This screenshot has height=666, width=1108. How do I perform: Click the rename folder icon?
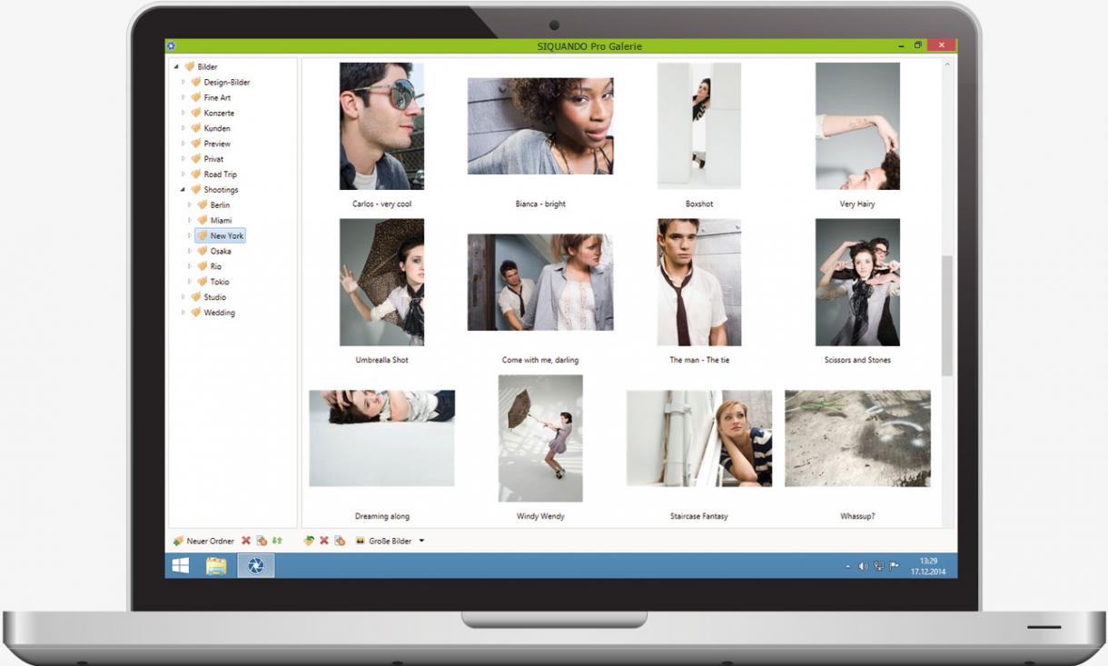[x=262, y=541]
